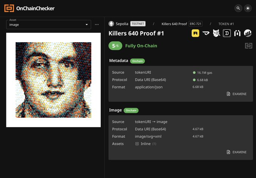Click the Data URI (Base64) protocol in Image panel
Image resolution: width=256 pixels, height=178 pixels.
(150, 129)
